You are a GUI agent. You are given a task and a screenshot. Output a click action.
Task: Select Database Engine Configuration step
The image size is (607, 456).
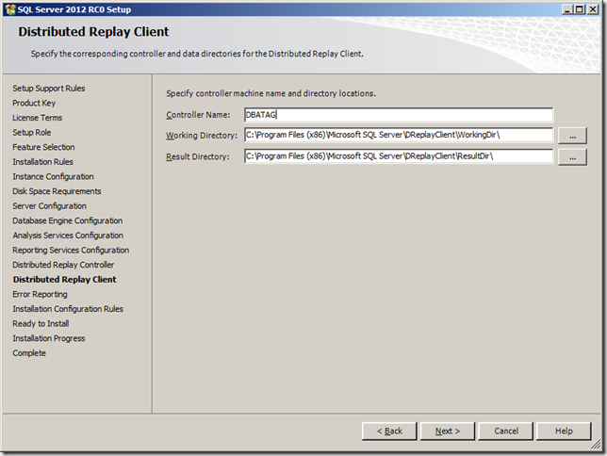click(68, 220)
